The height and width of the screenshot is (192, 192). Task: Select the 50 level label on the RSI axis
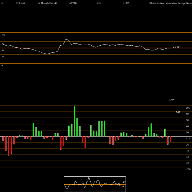coord(3,50)
